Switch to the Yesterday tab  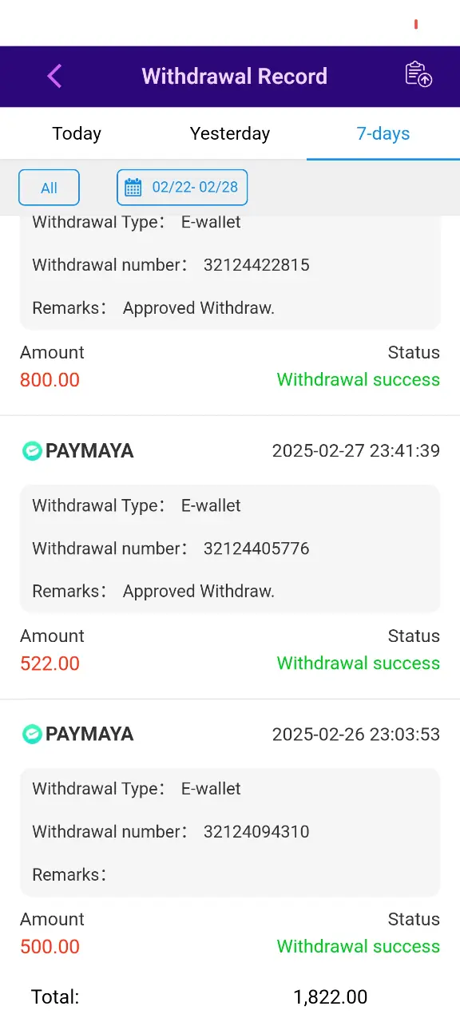[x=230, y=133]
